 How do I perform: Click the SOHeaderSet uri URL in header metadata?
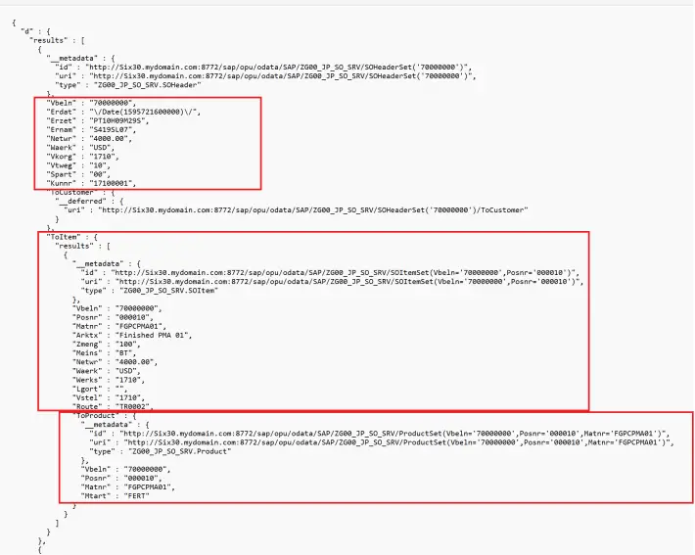click(276, 74)
